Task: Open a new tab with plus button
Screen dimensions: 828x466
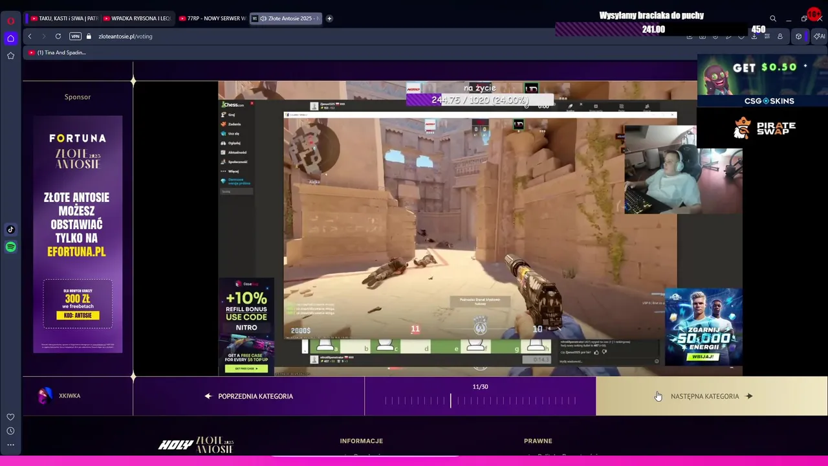Action: pos(329,18)
